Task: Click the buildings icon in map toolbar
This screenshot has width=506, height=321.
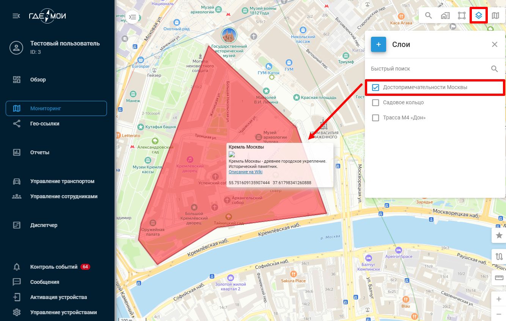Action: pos(445,16)
